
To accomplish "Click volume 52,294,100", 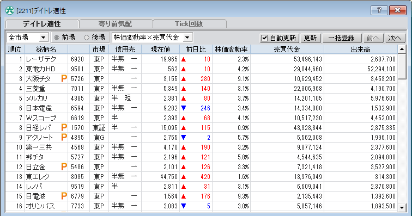I will coord(381,69).
